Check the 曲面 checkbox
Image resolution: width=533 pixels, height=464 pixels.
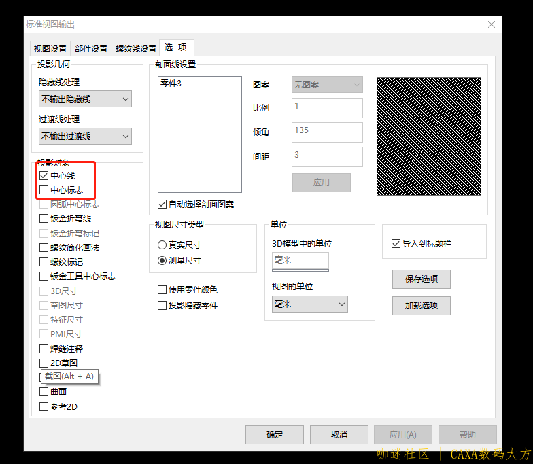coord(44,391)
